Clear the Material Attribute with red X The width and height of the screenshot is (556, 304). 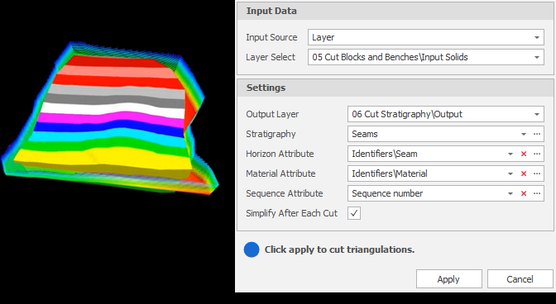[x=524, y=173]
